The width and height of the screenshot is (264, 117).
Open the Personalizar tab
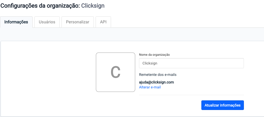(x=78, y=22)
